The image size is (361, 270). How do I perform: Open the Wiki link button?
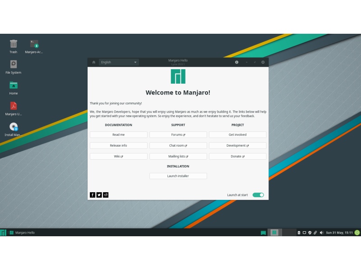pyautogui.click(x=119, y=156)
